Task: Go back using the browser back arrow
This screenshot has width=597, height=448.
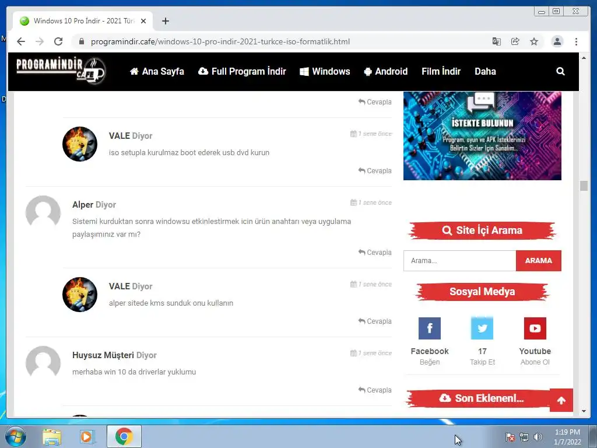Action: tap(21, 41)
